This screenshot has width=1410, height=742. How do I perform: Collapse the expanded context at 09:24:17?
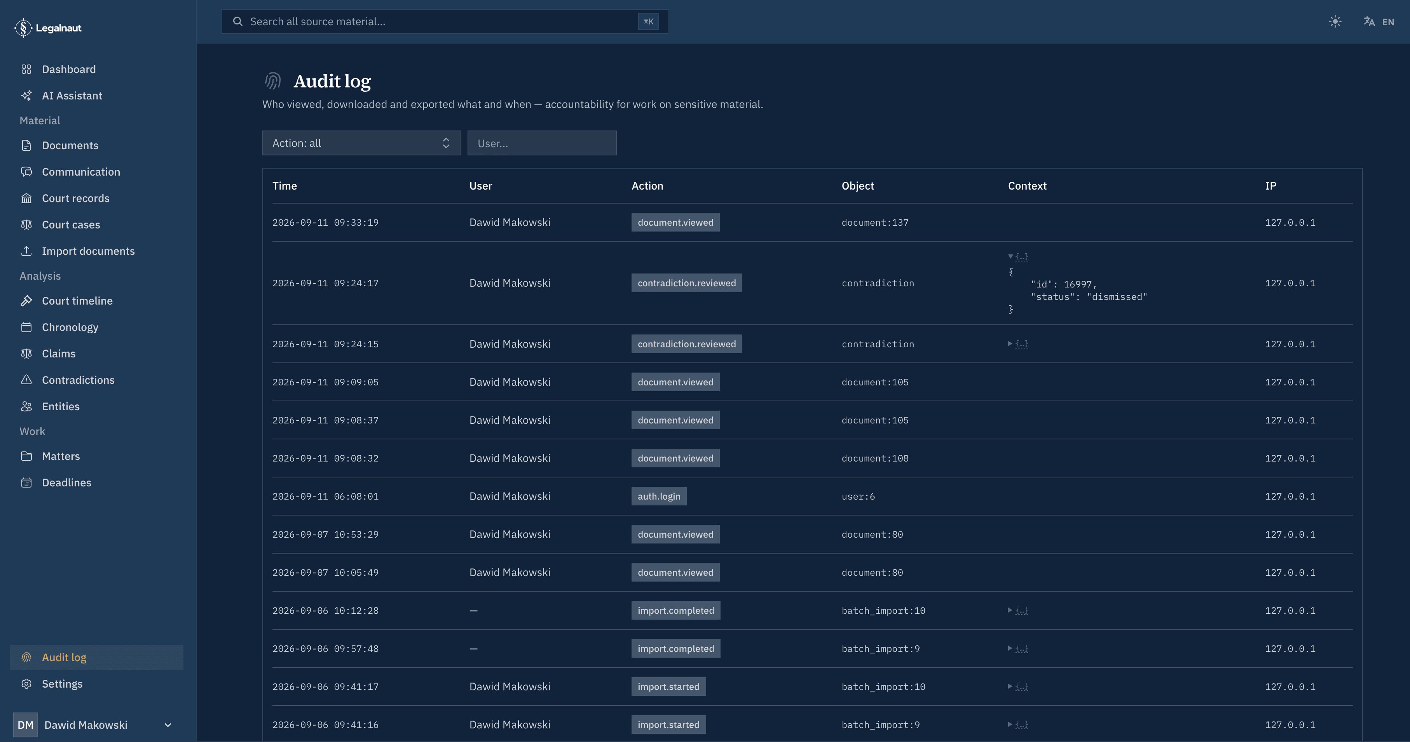coord(1017,257)
